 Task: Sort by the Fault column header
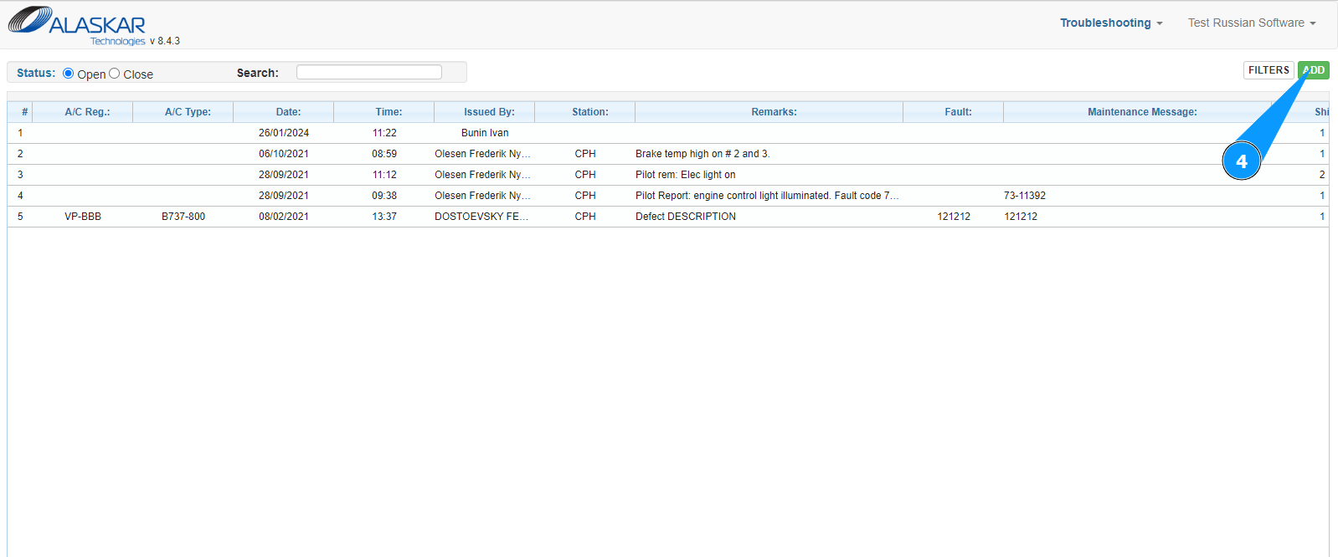[x=954, y=112]
